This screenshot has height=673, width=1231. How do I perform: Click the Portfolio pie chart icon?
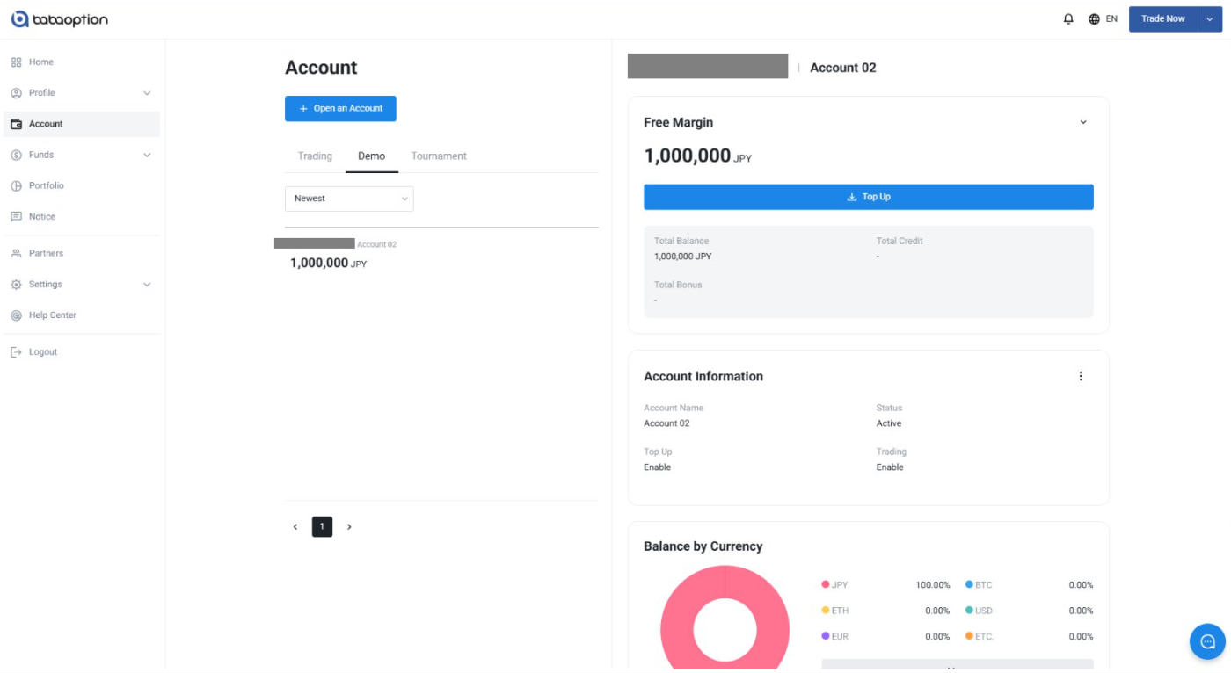click(x=16, y=186)
